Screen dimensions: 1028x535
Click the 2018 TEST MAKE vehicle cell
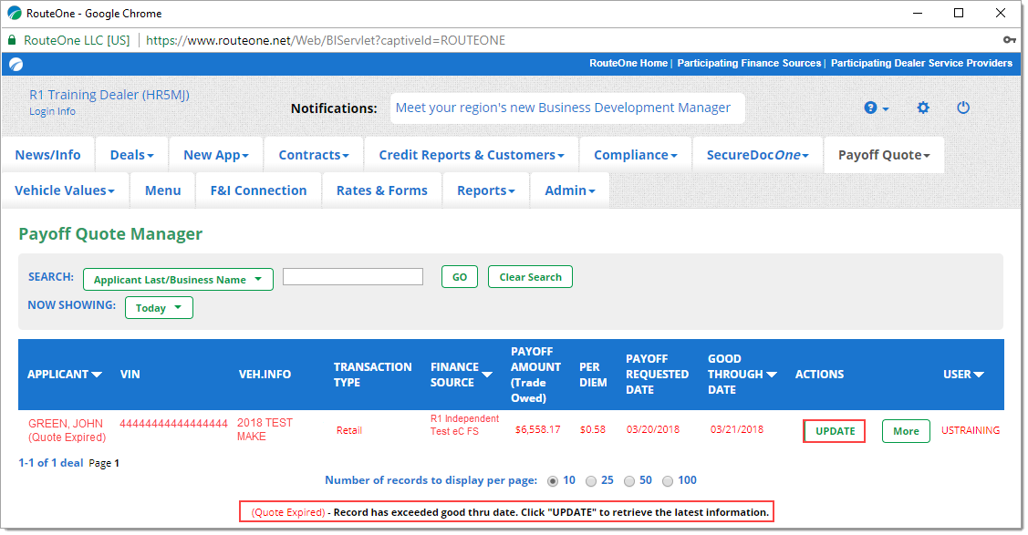[x=265, y=429]
